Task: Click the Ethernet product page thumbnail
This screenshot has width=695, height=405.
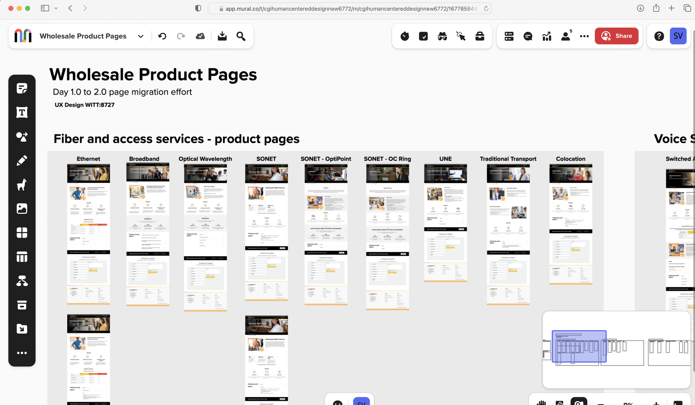Action: coord(88,234)
